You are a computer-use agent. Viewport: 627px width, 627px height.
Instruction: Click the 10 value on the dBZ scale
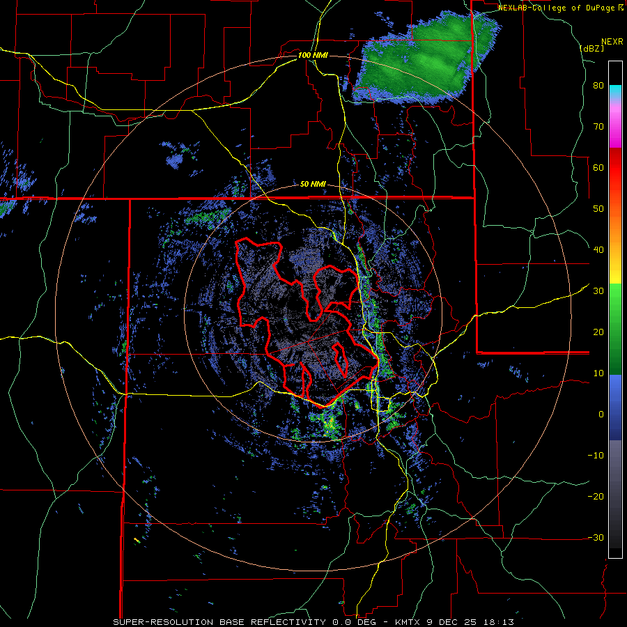[x=598, y=373]
